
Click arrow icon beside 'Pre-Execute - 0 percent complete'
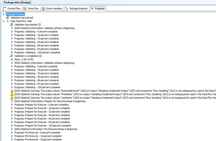tap(12, 132)
